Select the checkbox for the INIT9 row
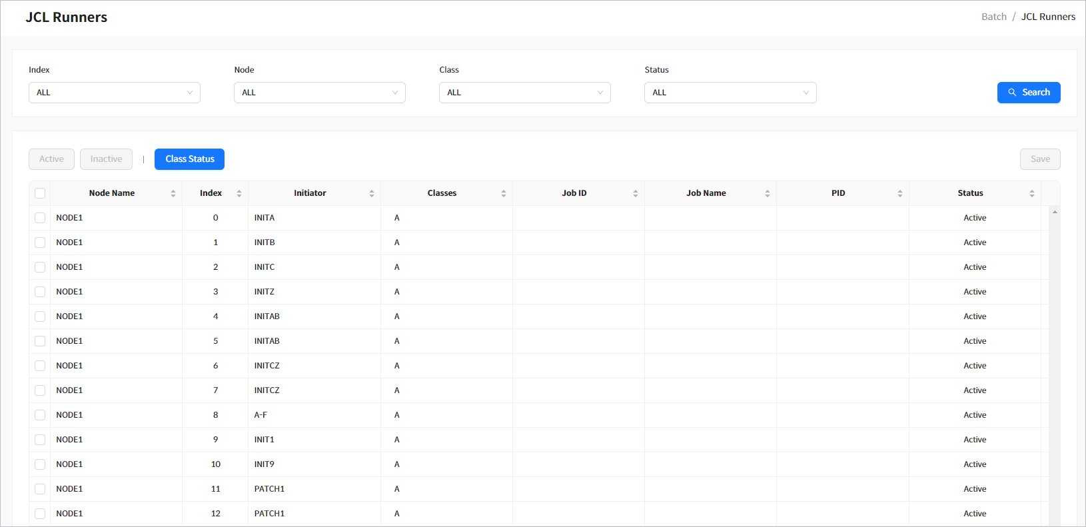The width and height of the screenshot is (1086, 527). 40,464
